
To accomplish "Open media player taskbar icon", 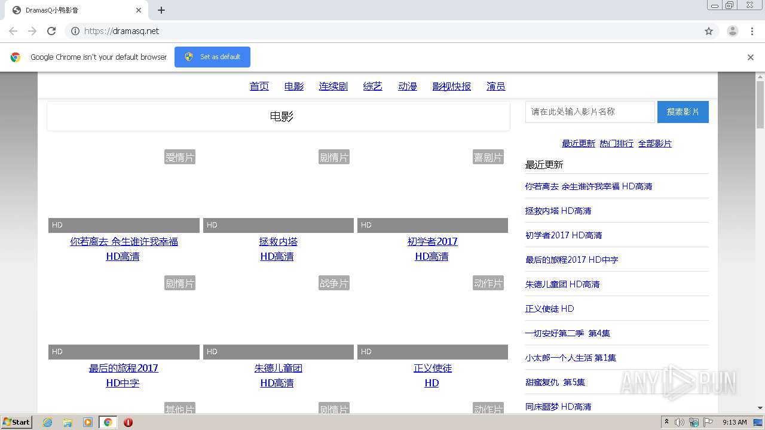I will point(88,422).
